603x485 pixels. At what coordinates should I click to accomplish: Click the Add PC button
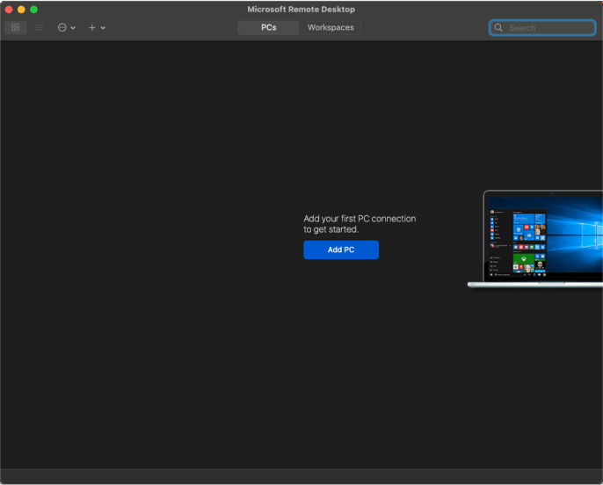pyautogui.click(x=341, y=250)
